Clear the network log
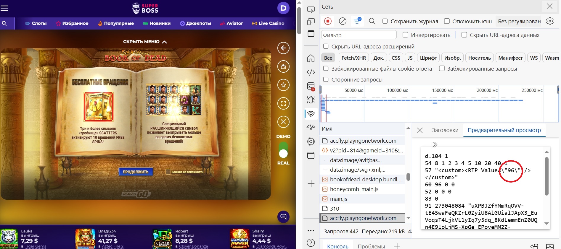561x249 pixels. click(x=343, y=21)
